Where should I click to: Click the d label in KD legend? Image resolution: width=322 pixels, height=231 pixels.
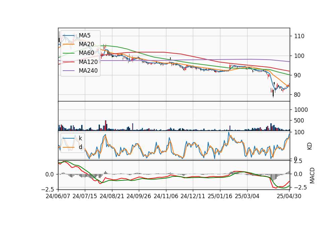click(80, 147)
